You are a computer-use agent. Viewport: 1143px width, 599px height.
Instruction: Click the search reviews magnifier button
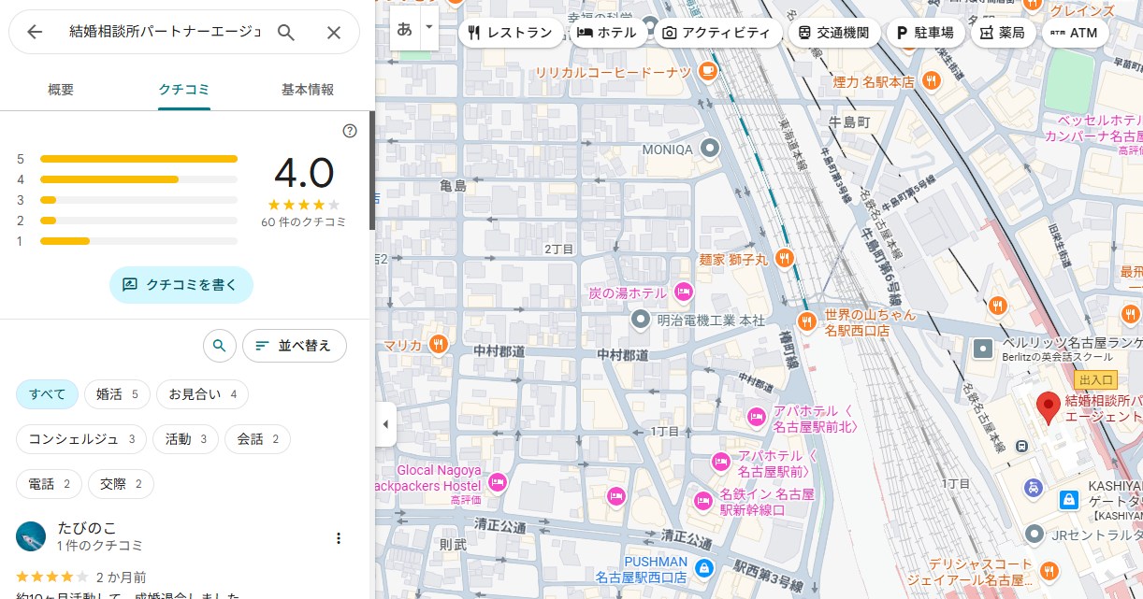[219, 346]
